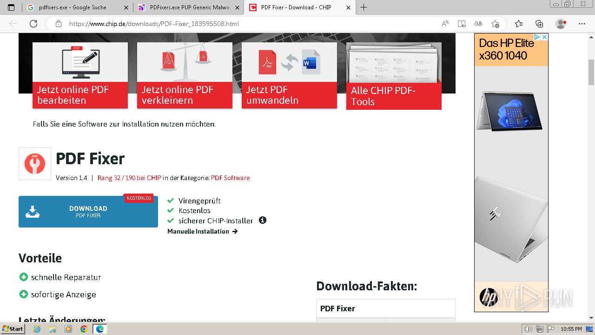Close the PDF Fixer CHIP tab

[x=348, y=7]
